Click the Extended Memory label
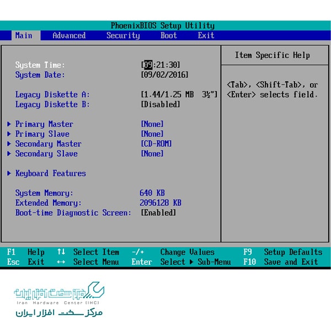 pyautogui.click(x=49, y=203)
